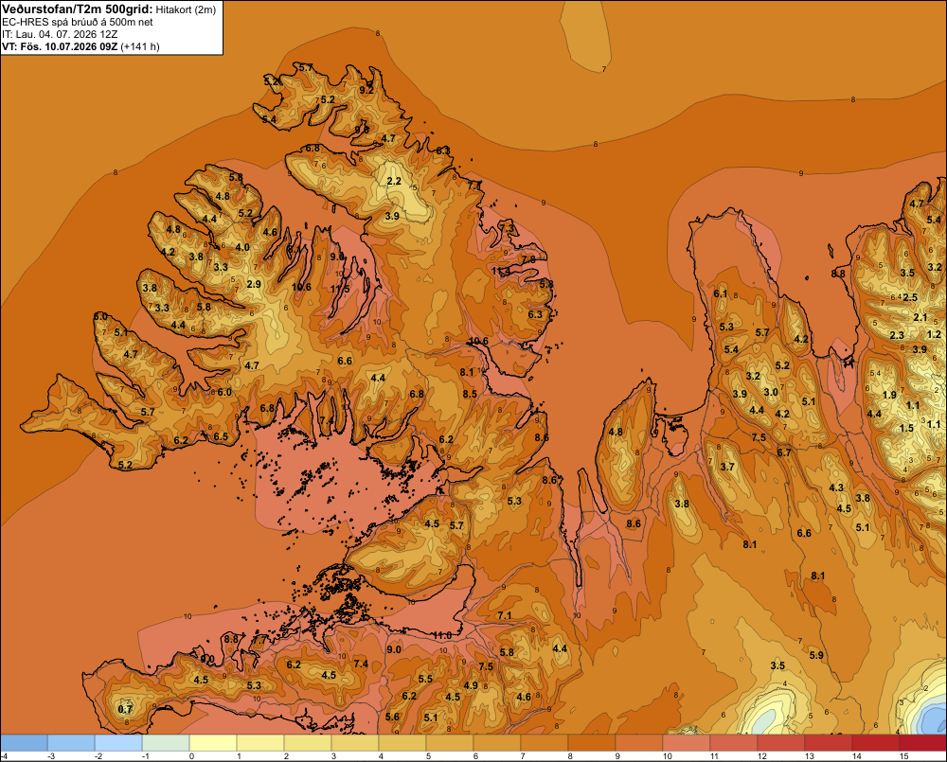Click the '15' label on the legend
Viewport: 947px width, 762px height.
pos(904,756)
